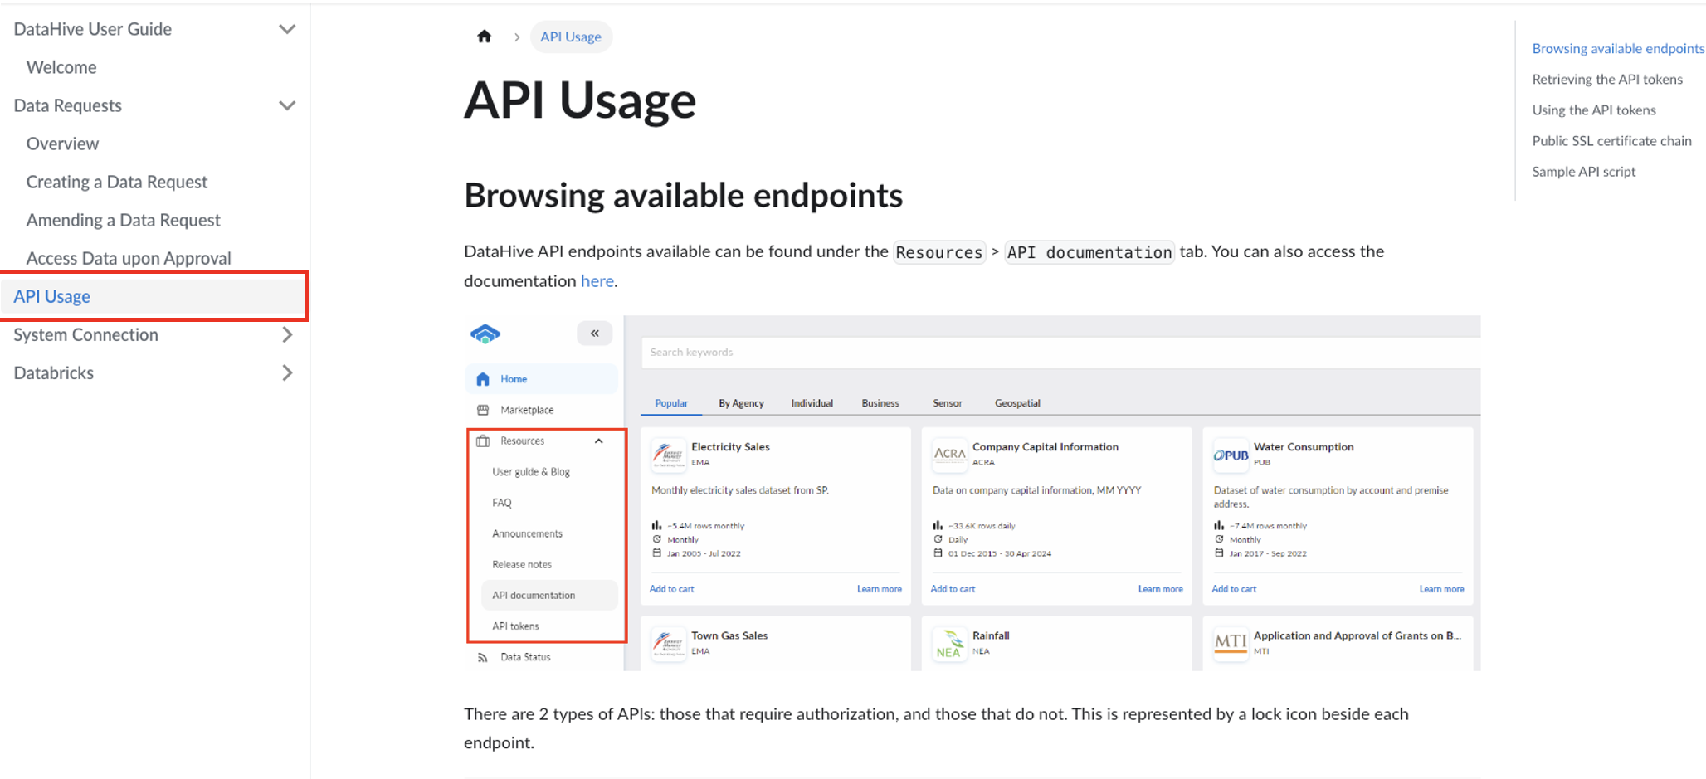Click the Resources briefcase icon
The height and width of the screenshot is (779, 1706).
483,441
